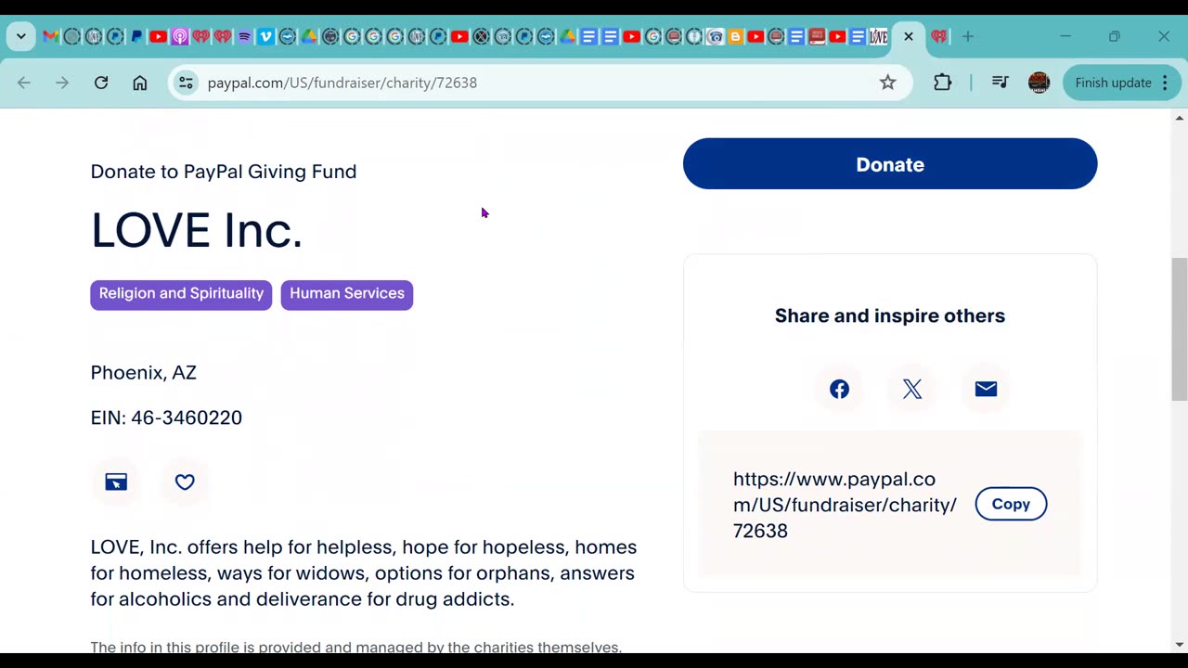Select the Human Services tag
This screenshot has height=668, width=1188.
click(347, 294)
